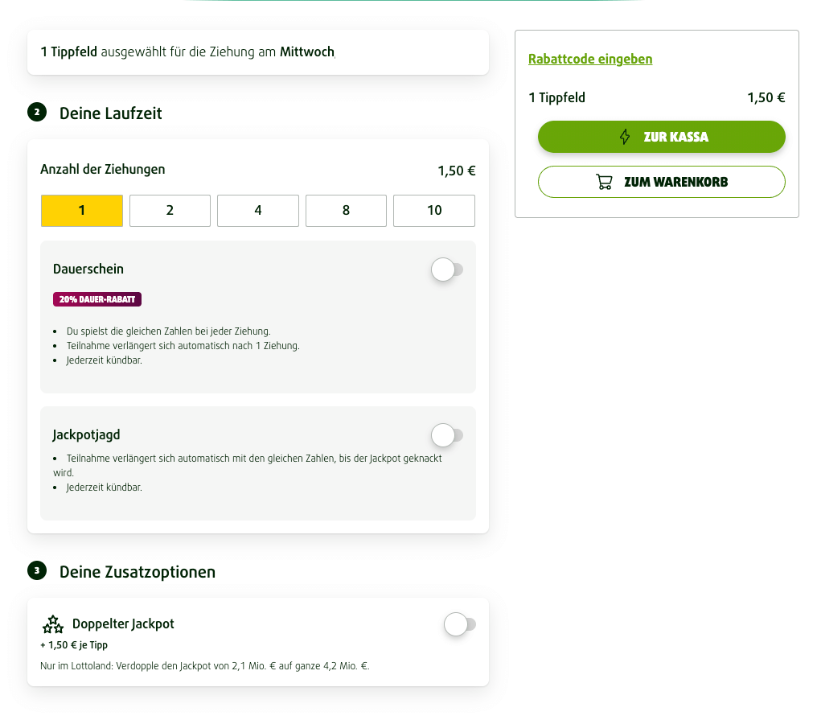The width and height of the screenshot is (817, 716).
Task: Click the Doppelter Jackpot stars icon
Action: (x=52, y=624)
